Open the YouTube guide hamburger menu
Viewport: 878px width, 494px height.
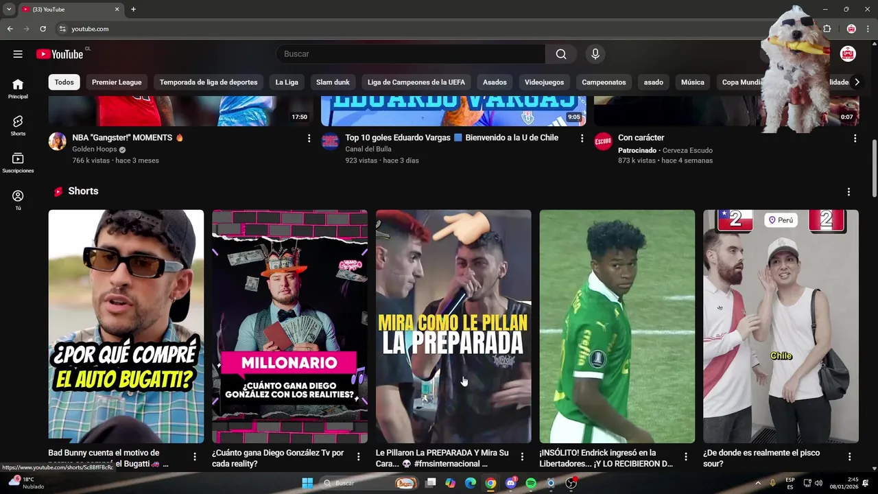pyautogui.click(x=18, y=54)
